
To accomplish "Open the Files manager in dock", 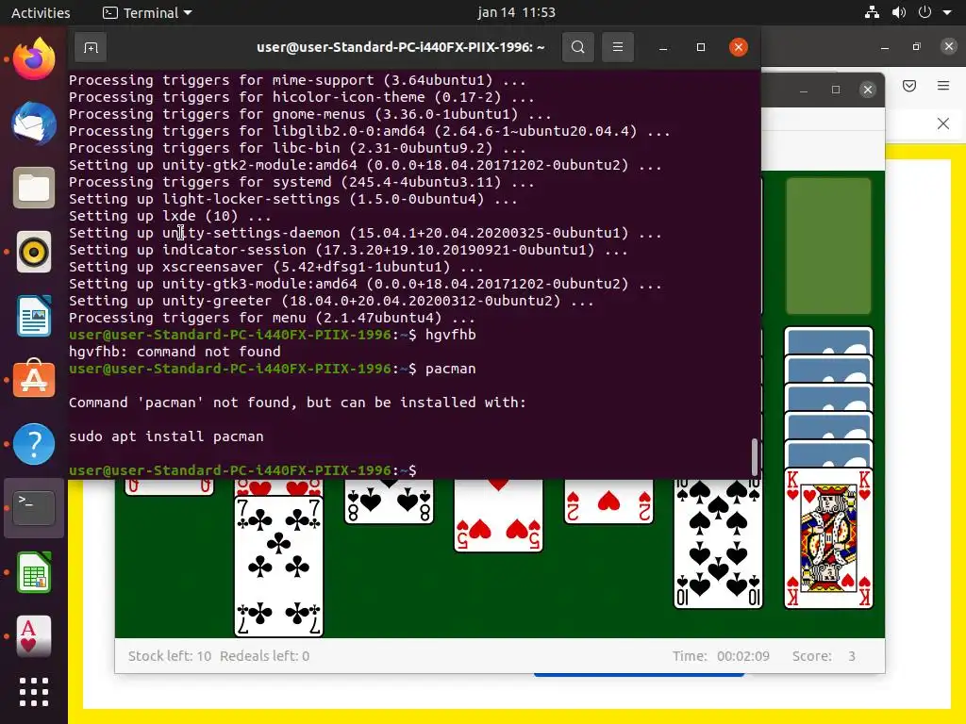I will tap(34, 188).
